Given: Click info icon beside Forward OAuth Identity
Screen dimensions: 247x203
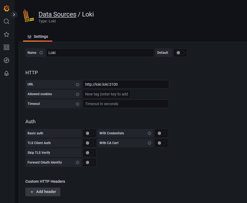Looking at the screenshot, I should click(78, 162).
